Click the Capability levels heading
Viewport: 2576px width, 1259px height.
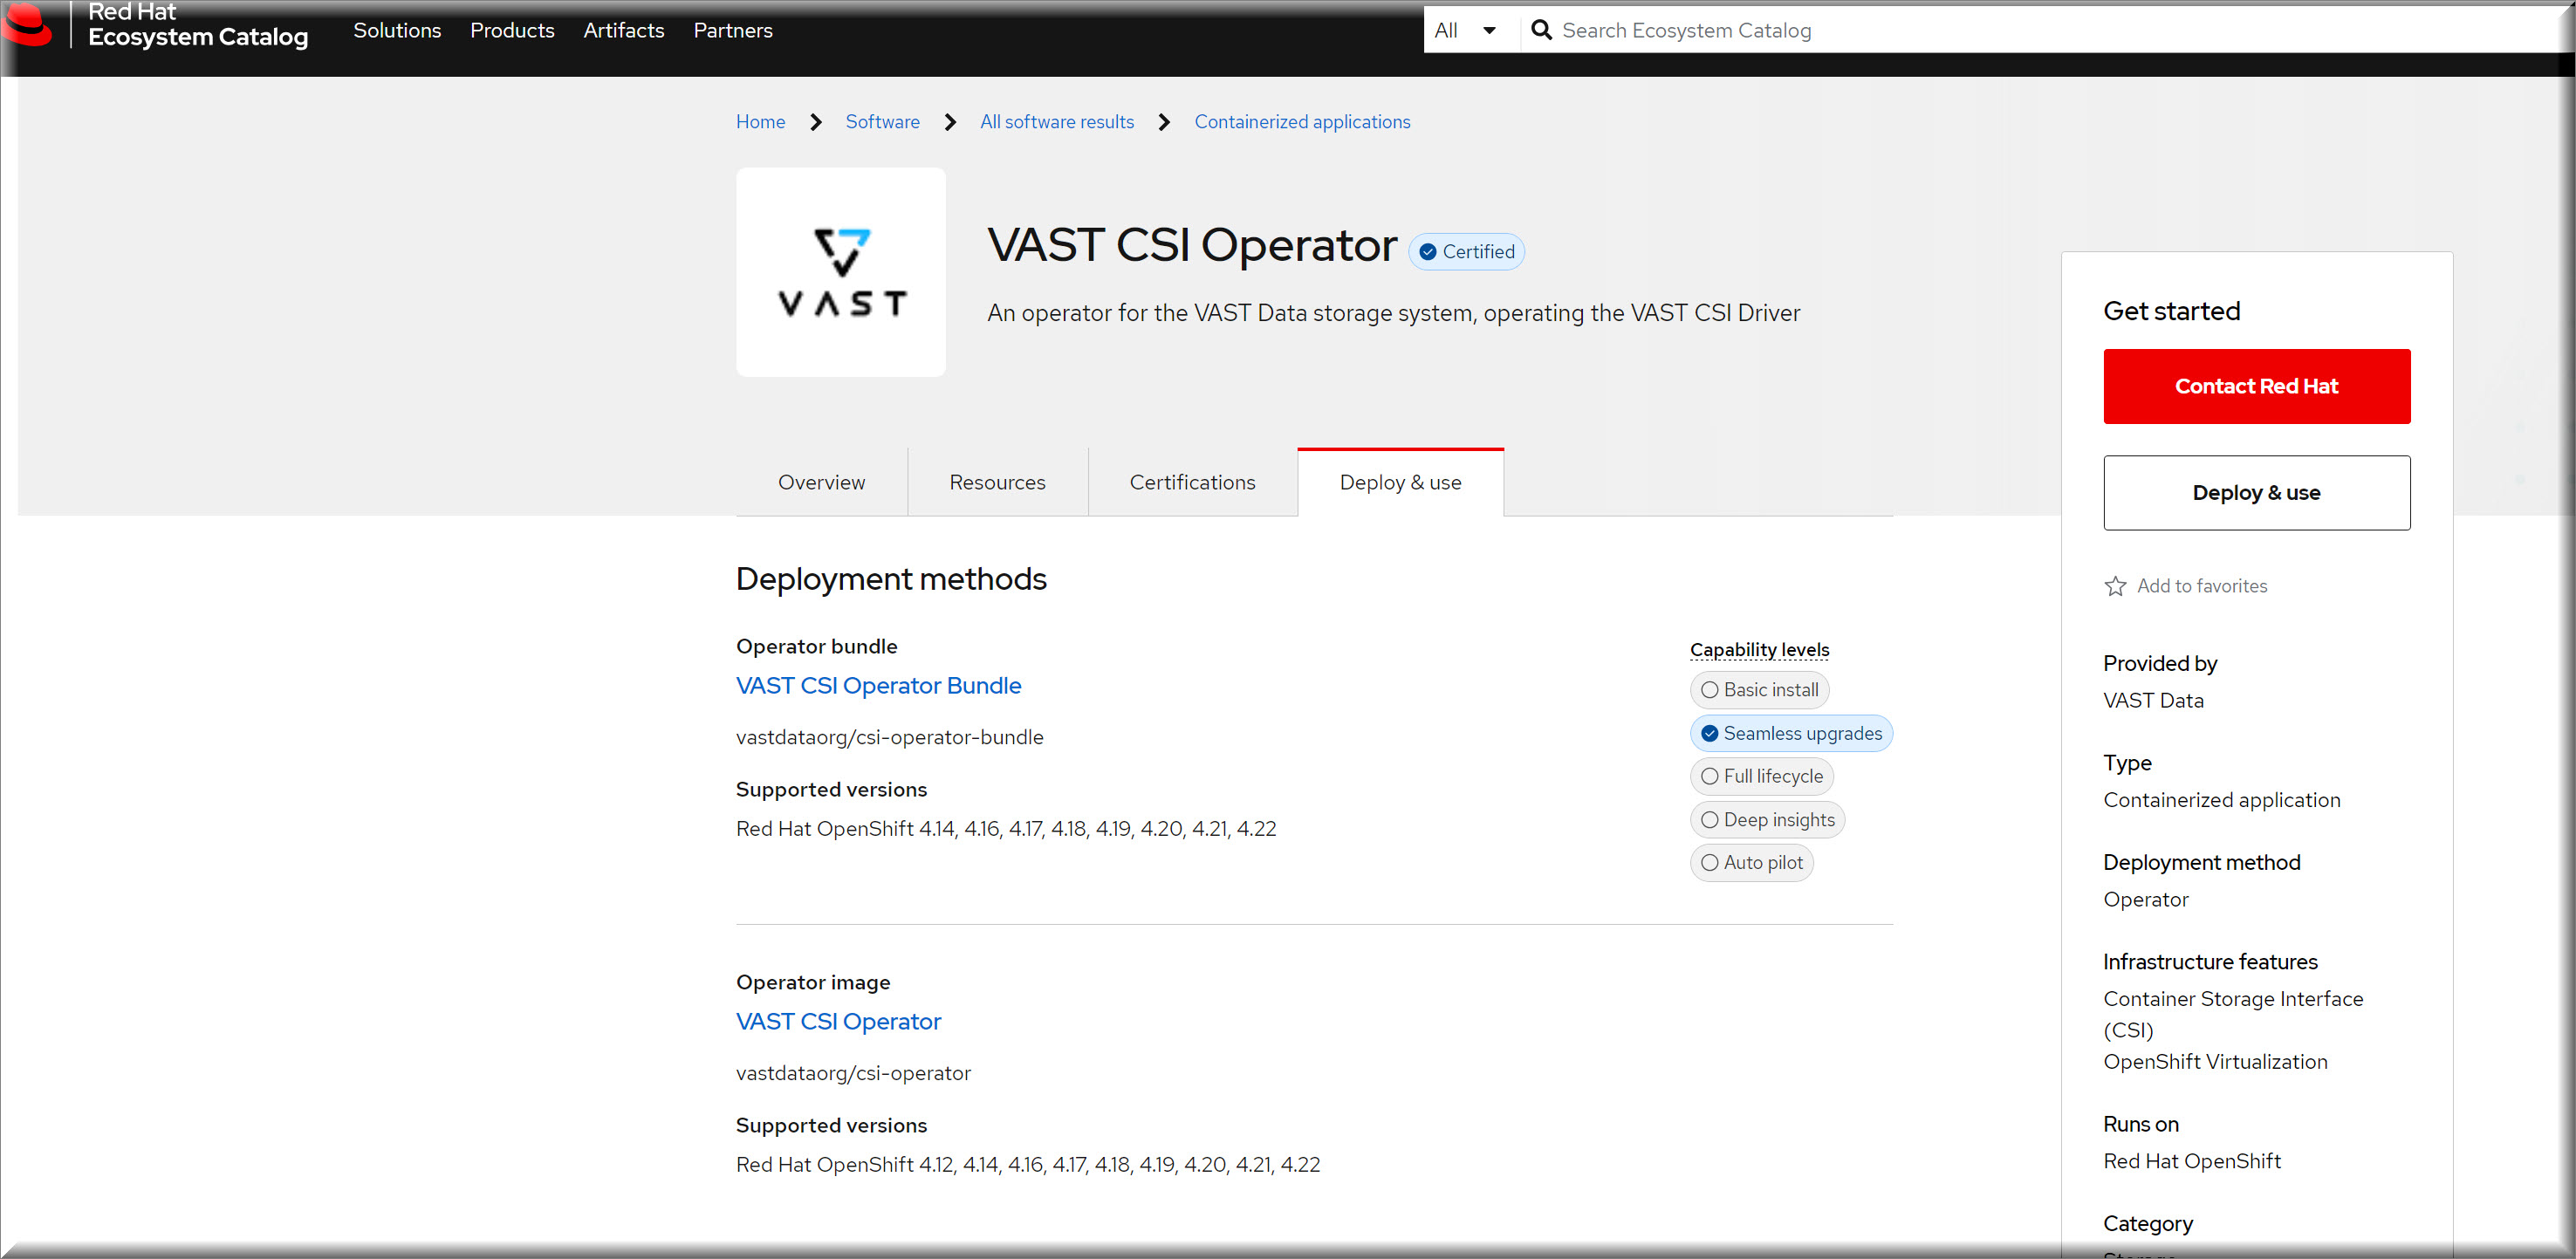click(x=1759, y=650)
